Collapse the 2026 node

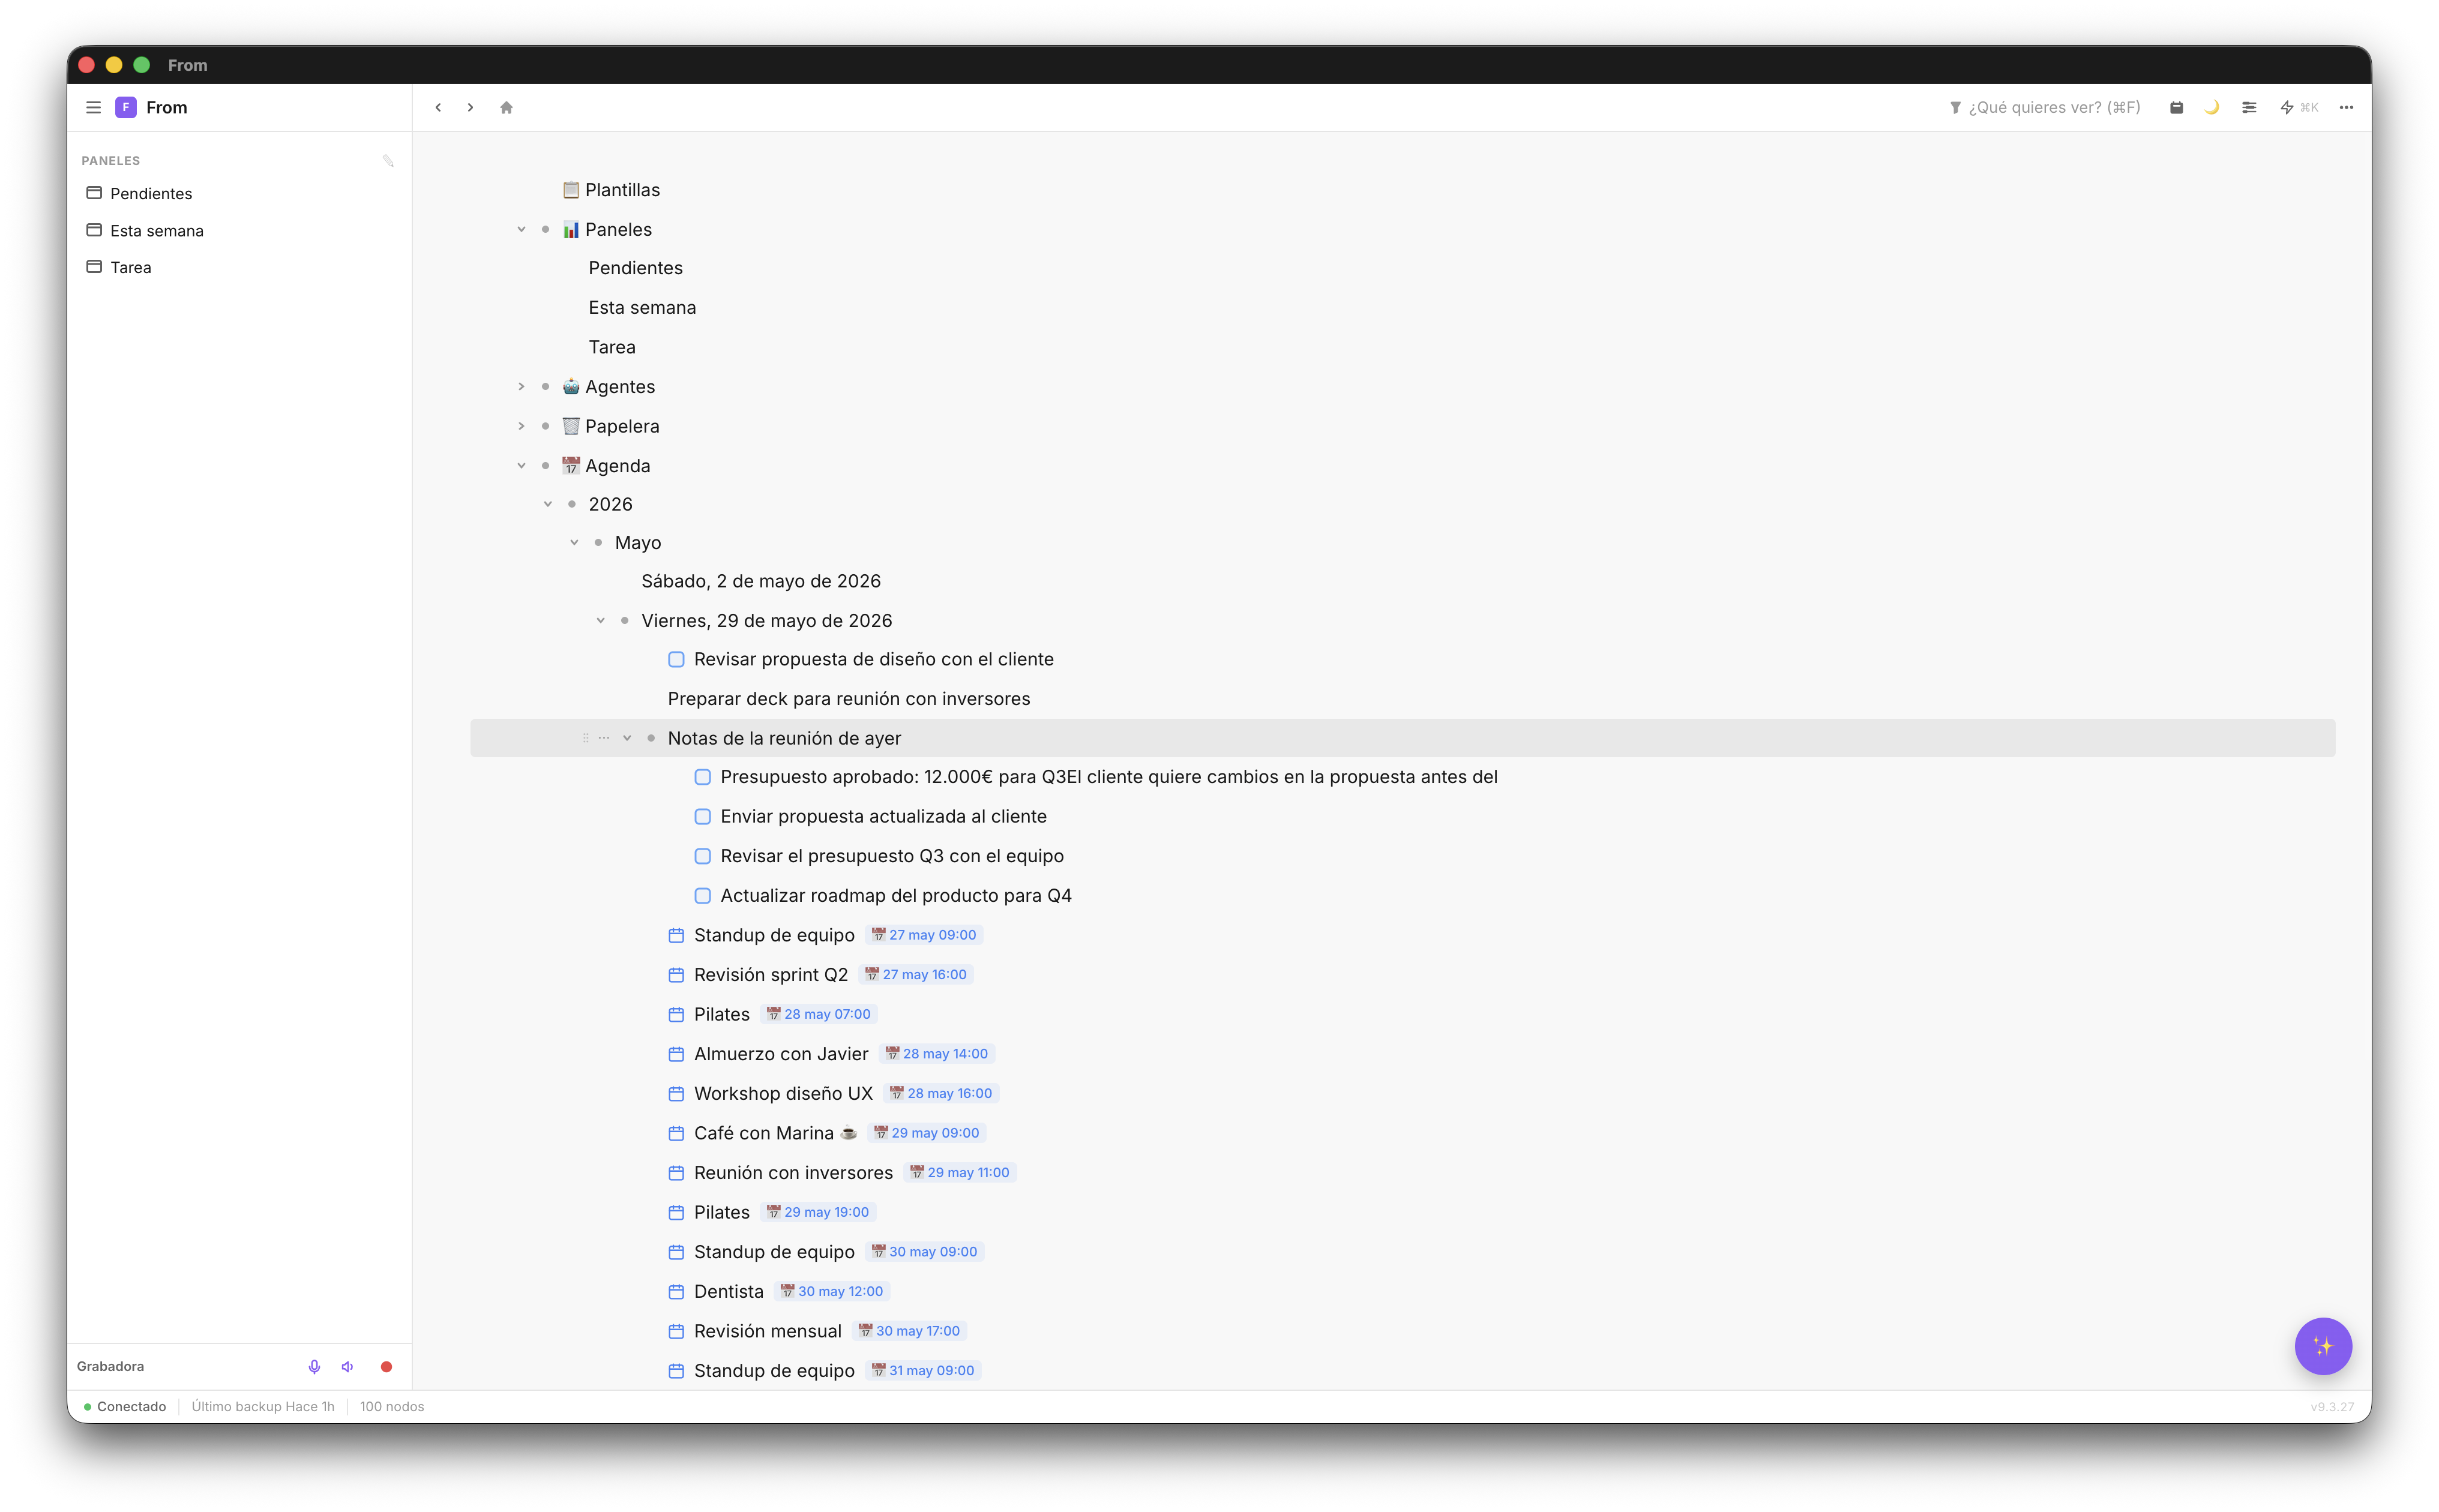(x=548, y=504)
